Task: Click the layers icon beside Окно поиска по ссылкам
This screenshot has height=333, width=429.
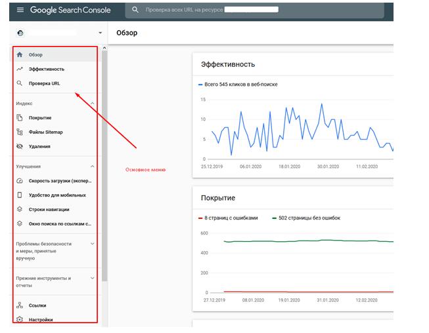Action: click(x=20, y=224)
